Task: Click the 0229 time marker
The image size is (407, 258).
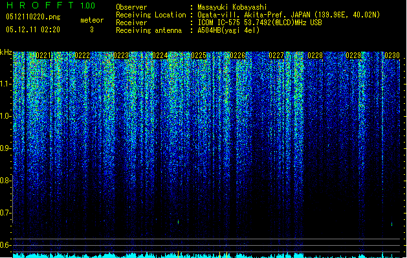Action: coord(353,55)
